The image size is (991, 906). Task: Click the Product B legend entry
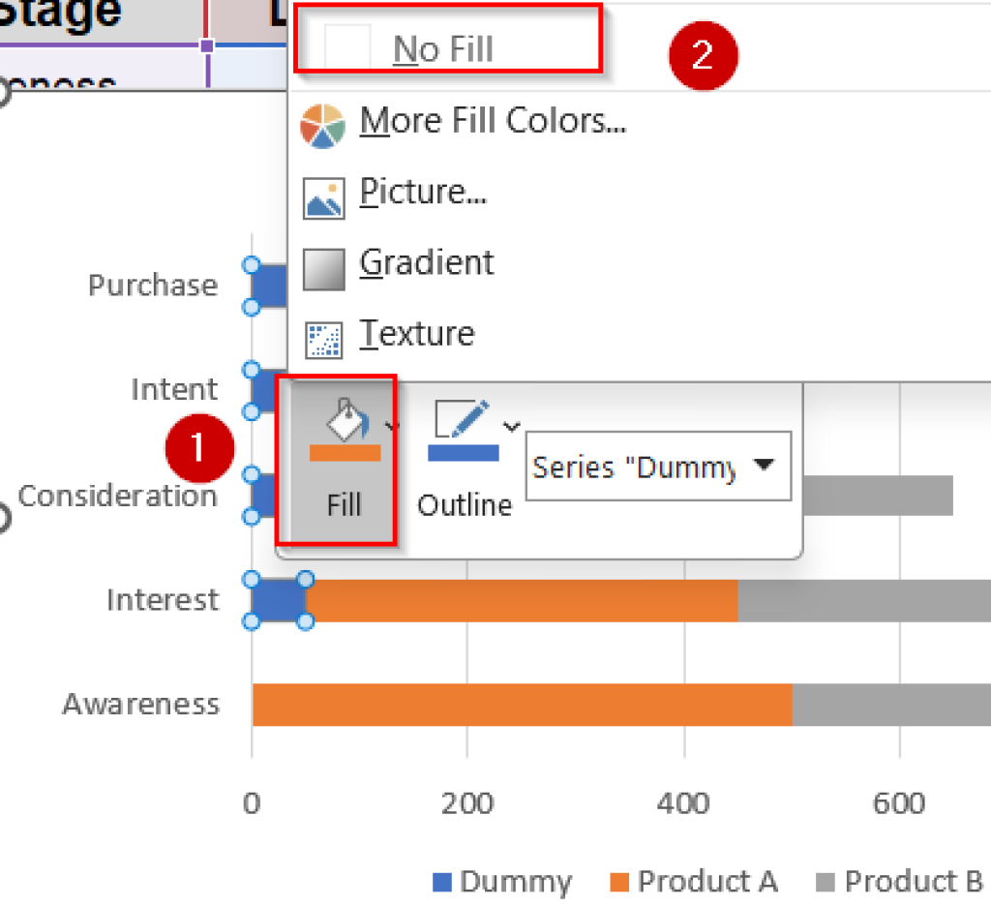tap(916, 882)
